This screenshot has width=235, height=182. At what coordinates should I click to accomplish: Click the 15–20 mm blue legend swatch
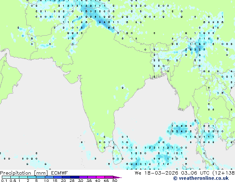click(57, 177)
